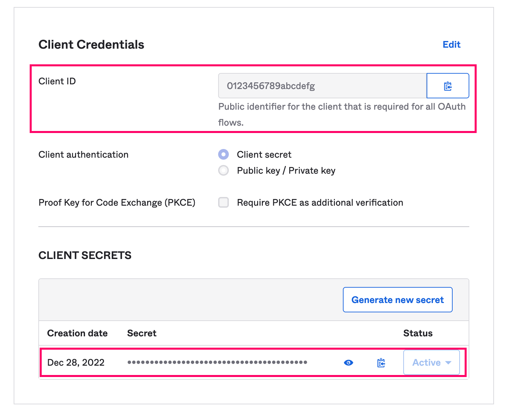
Task: Generate a new client secret
Action: tap(398, 300)
